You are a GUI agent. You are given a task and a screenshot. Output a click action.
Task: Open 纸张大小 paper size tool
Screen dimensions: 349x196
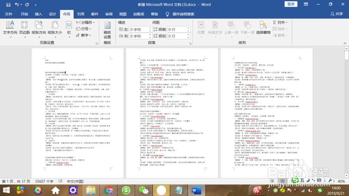[55, 29]
